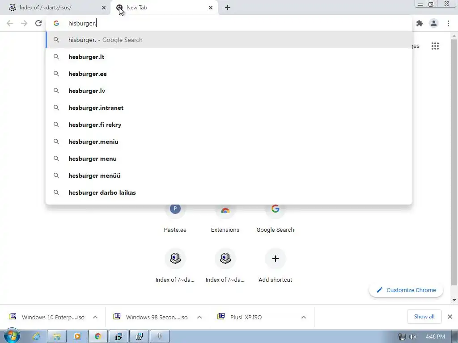Expand options for Windows 98 Secon....iso download
Viewport: 458px width, 343px height.
pos(199,317)
